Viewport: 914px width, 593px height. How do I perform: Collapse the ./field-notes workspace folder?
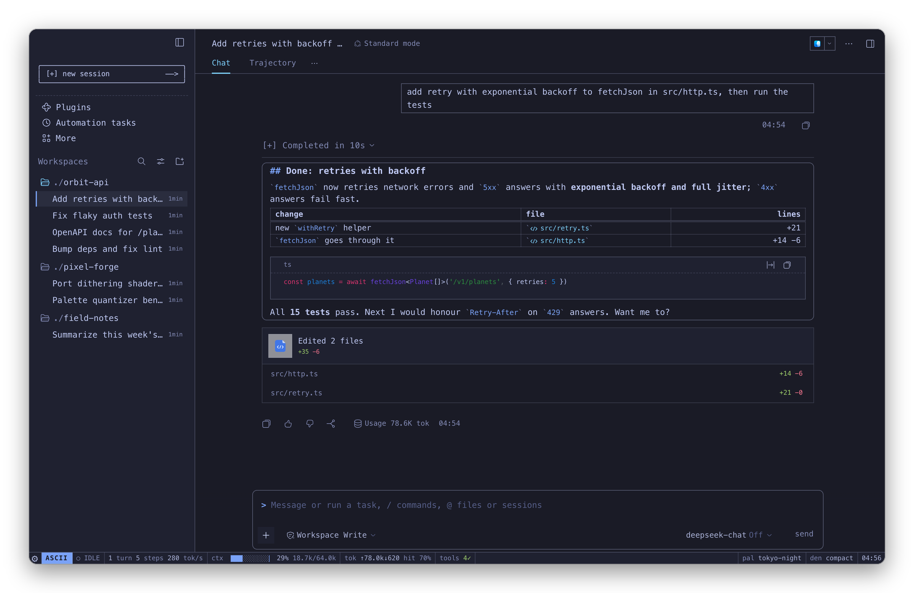click(x=80, y=318)
